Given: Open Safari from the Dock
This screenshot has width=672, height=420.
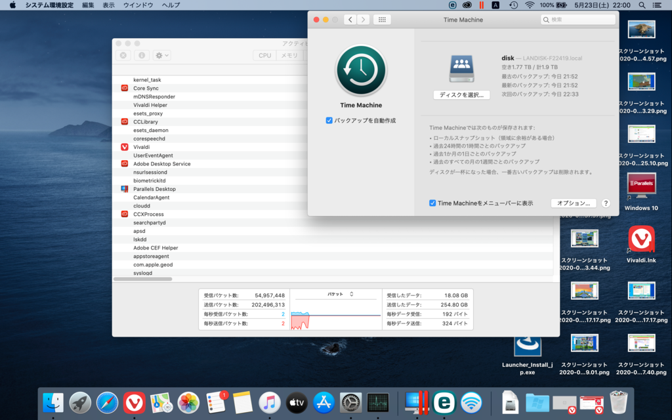Looking at the screenshot, I should pyautogui.click(x=108, y=402).
